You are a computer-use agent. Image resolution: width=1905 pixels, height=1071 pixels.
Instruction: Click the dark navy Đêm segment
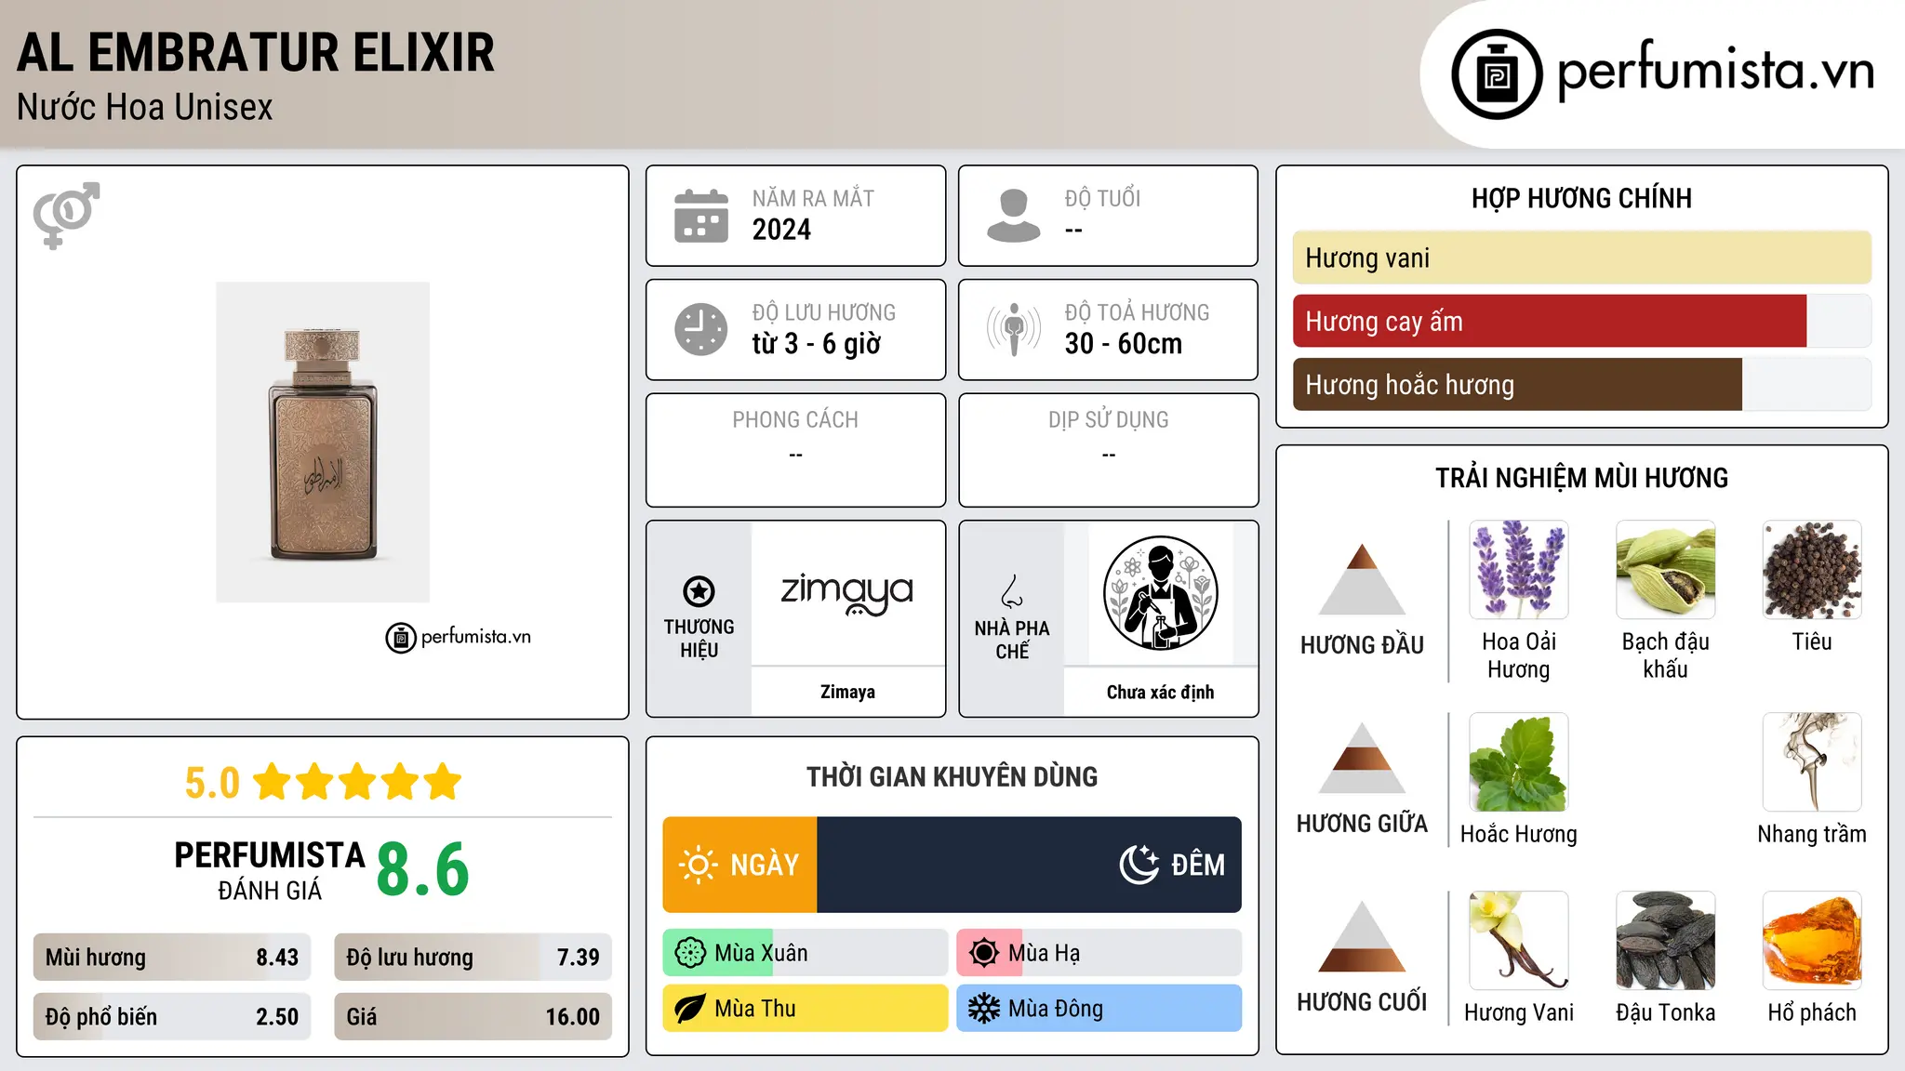[x=1029, y=865]
